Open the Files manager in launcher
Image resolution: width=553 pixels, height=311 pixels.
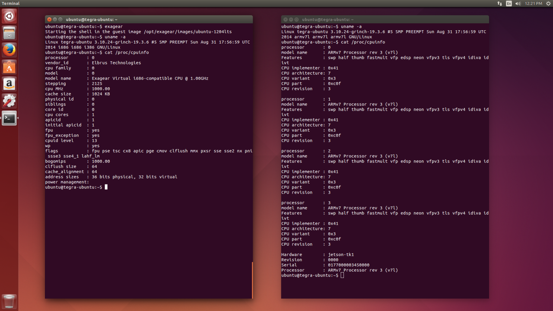click(9, 33)
